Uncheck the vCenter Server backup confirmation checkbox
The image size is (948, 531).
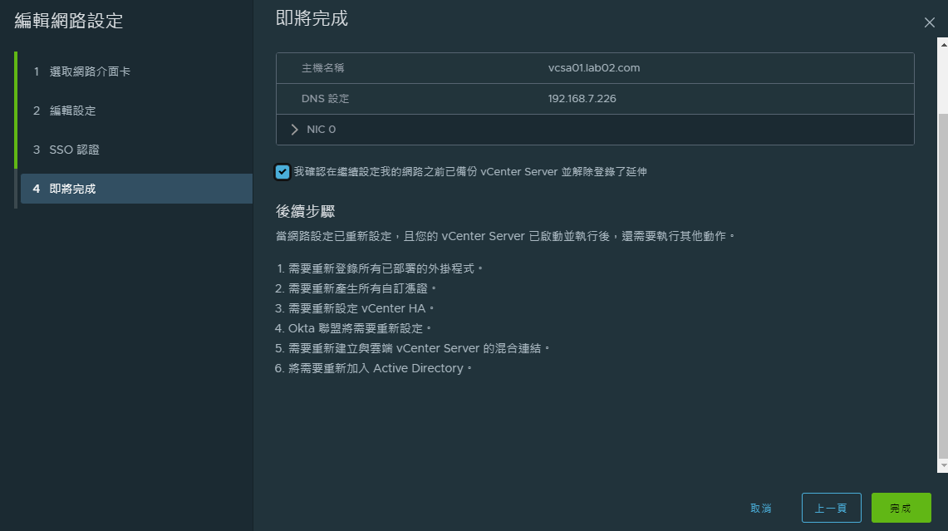(x=282, y=172)
